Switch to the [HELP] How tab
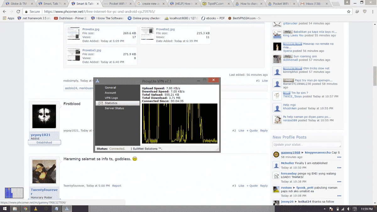Screen dimensions: 377x212 click(183, 4)
